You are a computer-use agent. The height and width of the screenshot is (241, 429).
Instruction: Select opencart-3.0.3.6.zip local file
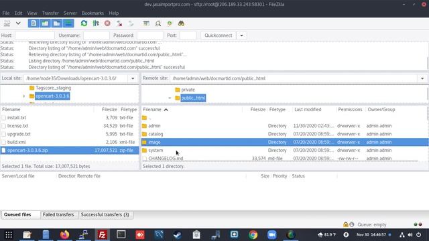70,150
